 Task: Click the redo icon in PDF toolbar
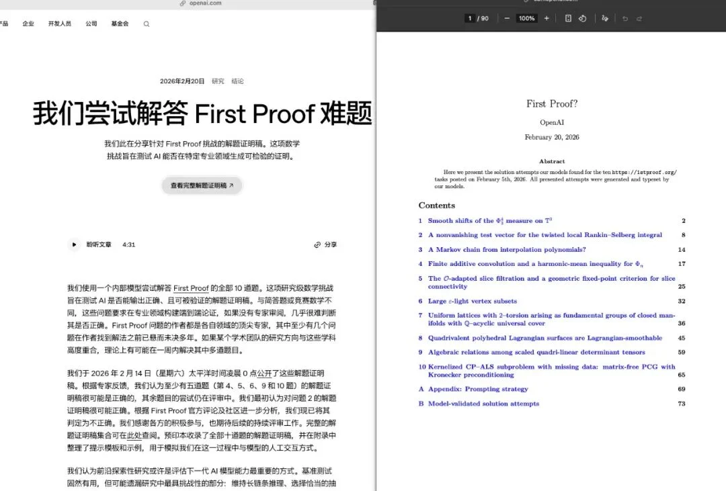(x=639, y=19)
